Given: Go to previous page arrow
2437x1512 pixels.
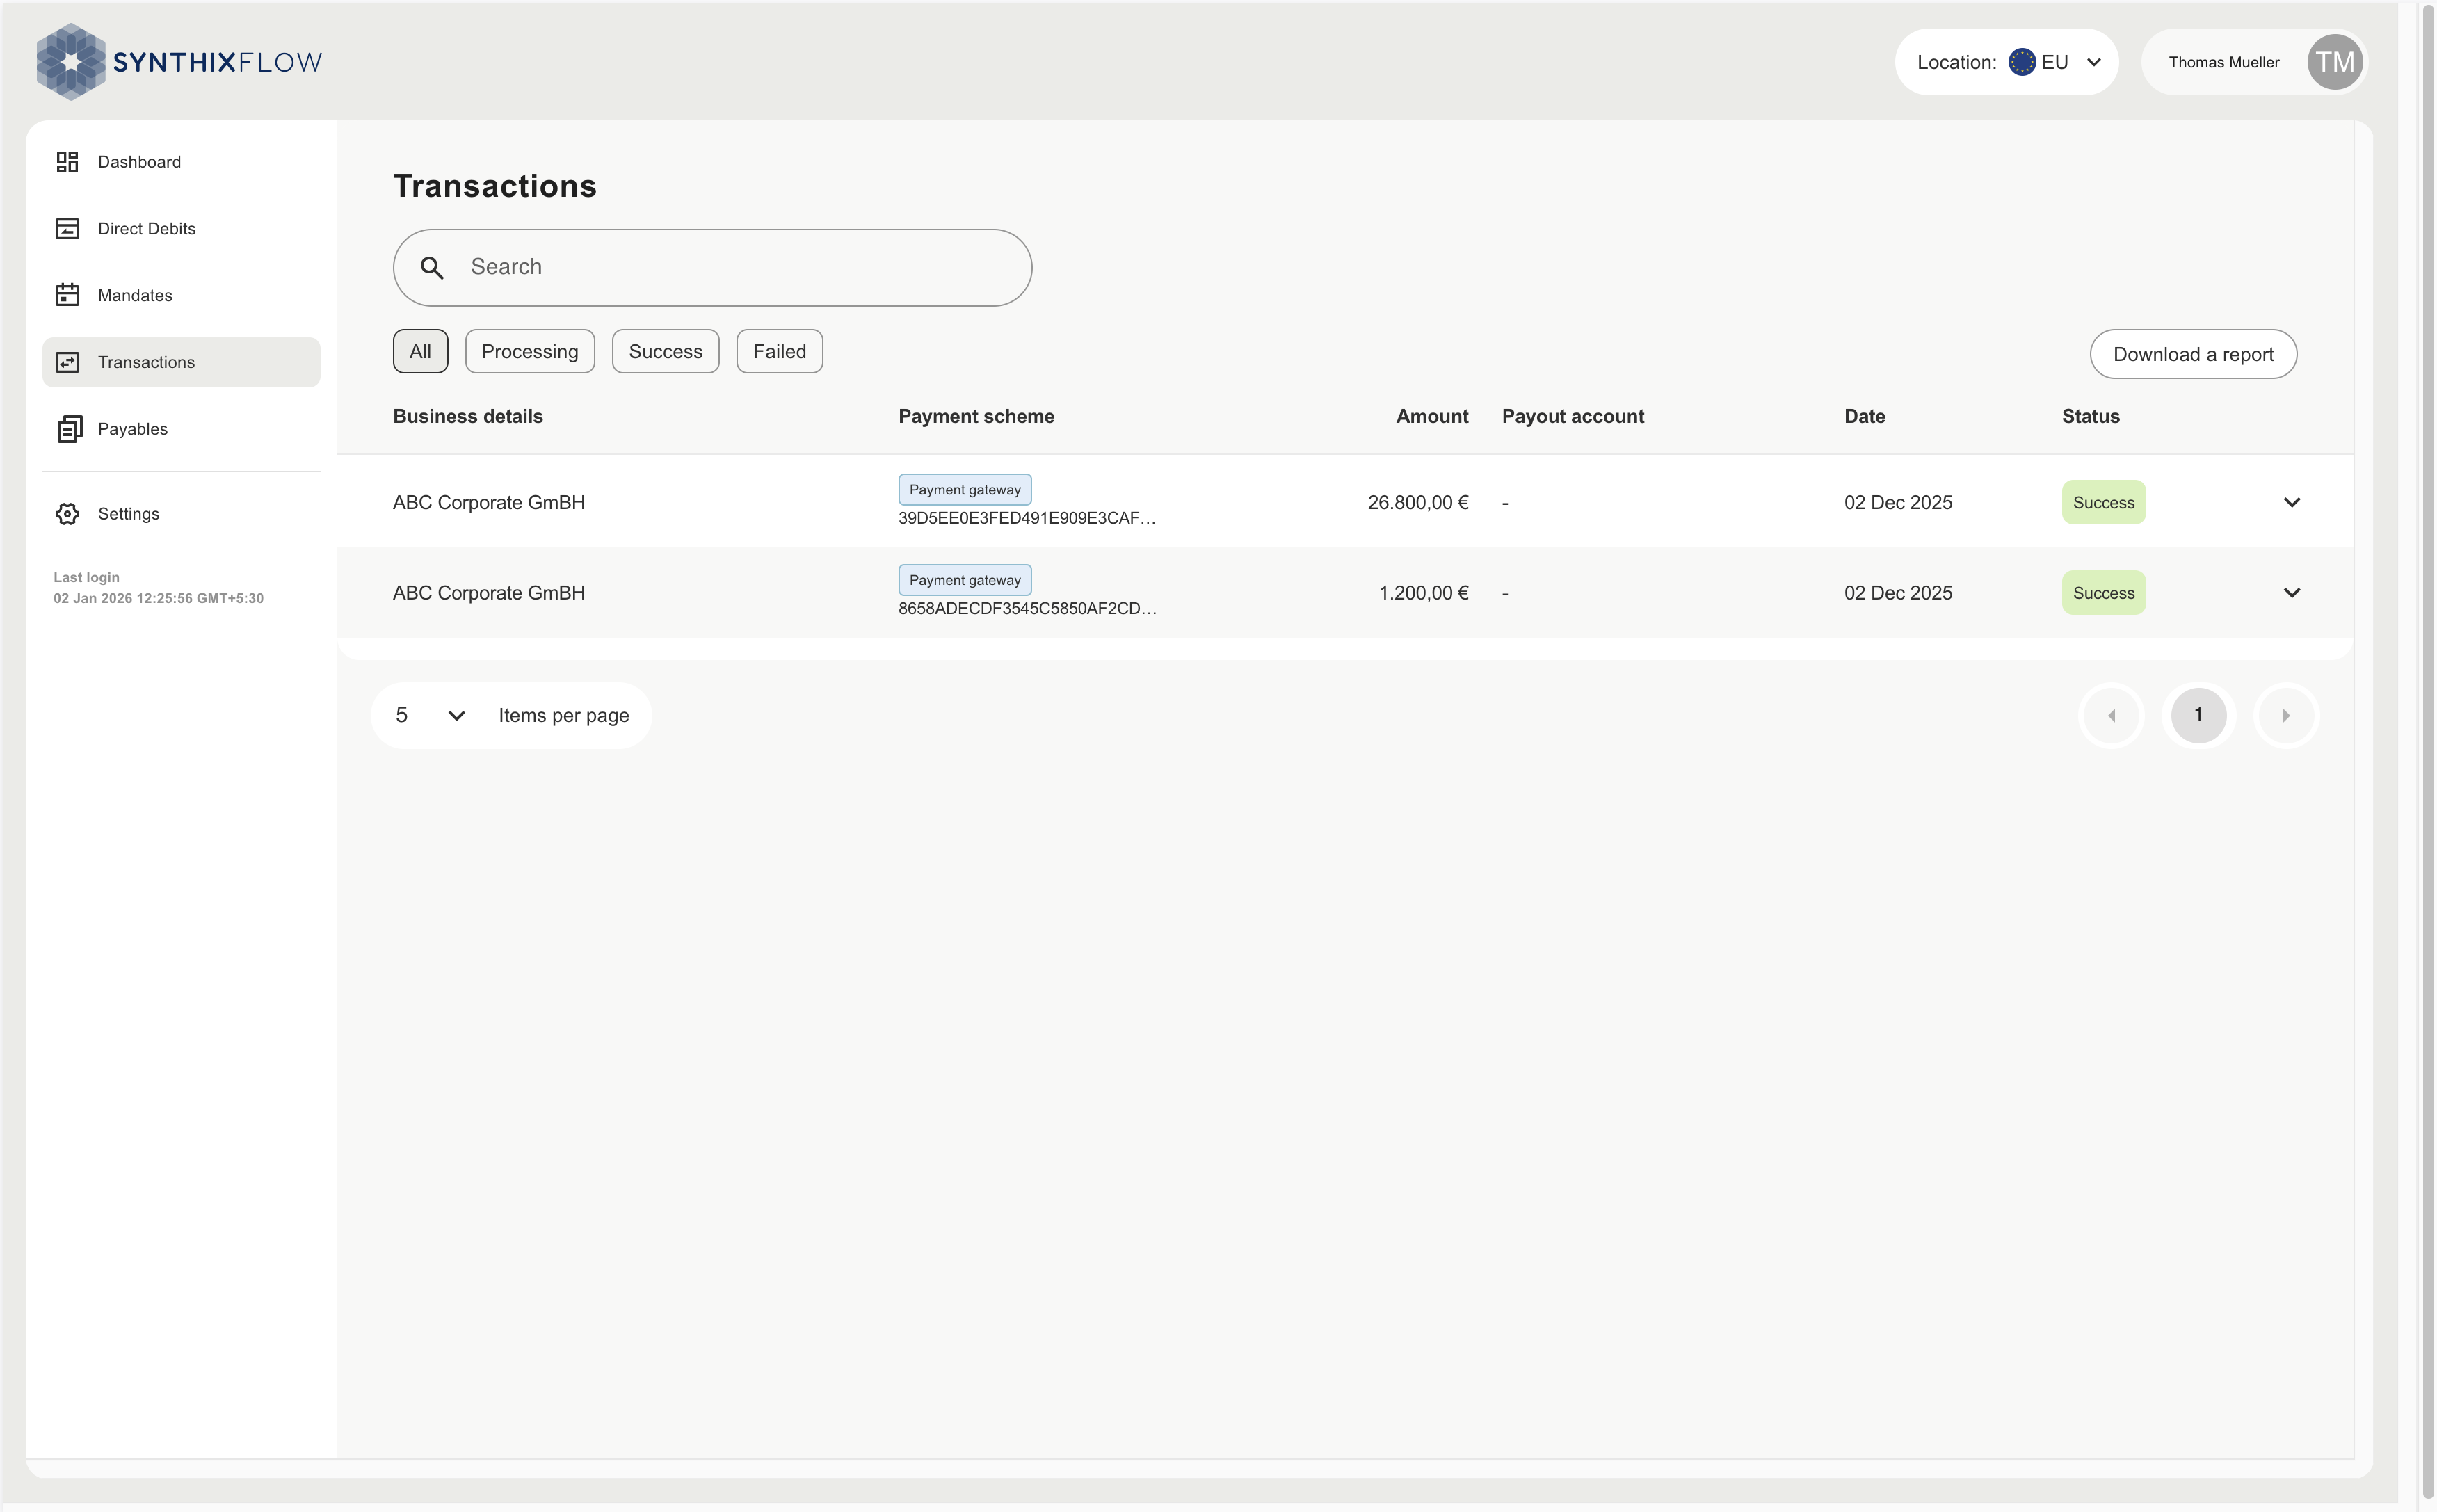Looking at the screenshot, I should point(2111,715).
